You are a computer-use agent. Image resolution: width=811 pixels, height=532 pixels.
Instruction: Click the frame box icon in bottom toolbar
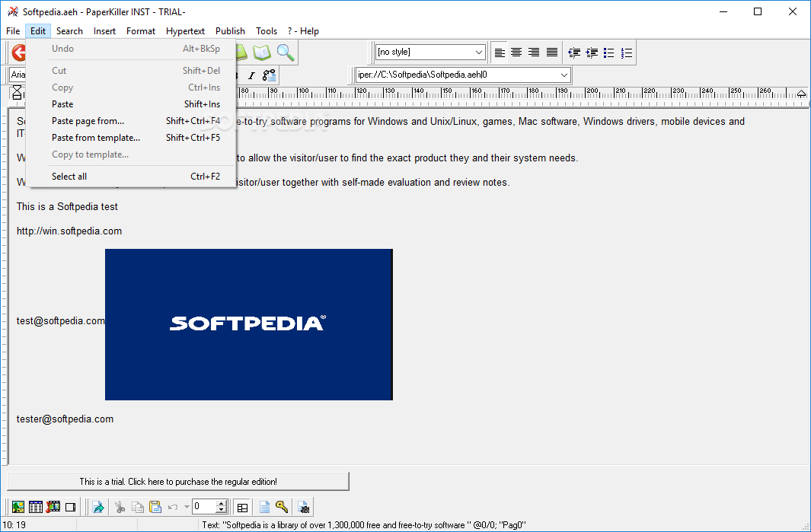[71, 507]
